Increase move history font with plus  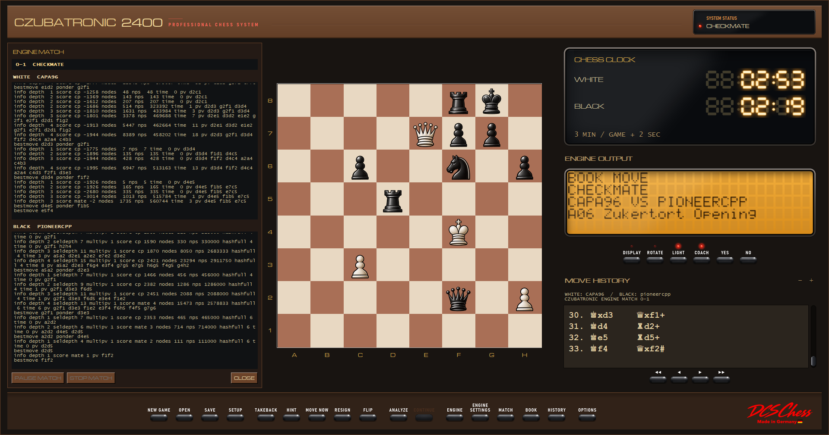811,281
